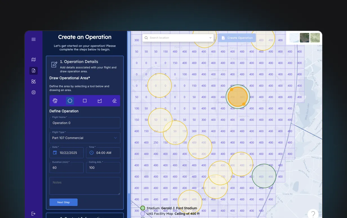
Task: Expand the Search location dropdown arrow
Action: tap(210, 38)
